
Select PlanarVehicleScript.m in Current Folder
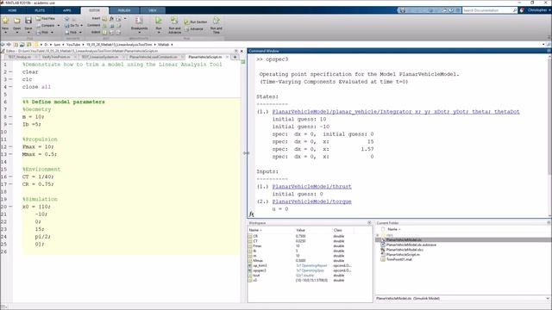403,255
